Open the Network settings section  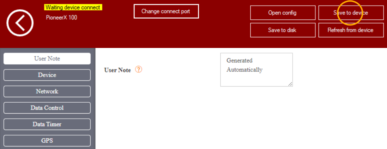(47, 91)
